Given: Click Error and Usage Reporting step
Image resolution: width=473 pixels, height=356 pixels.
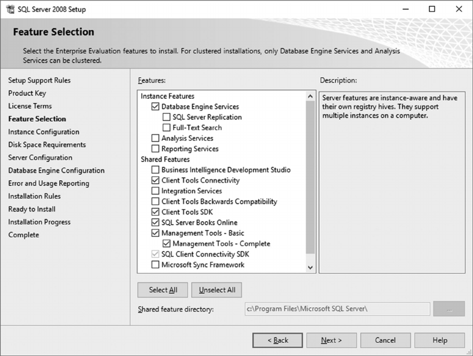Looking at the screenshot, I should [48, 183].
